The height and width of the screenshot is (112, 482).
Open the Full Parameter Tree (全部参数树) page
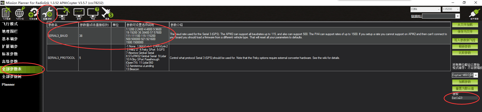12,77
